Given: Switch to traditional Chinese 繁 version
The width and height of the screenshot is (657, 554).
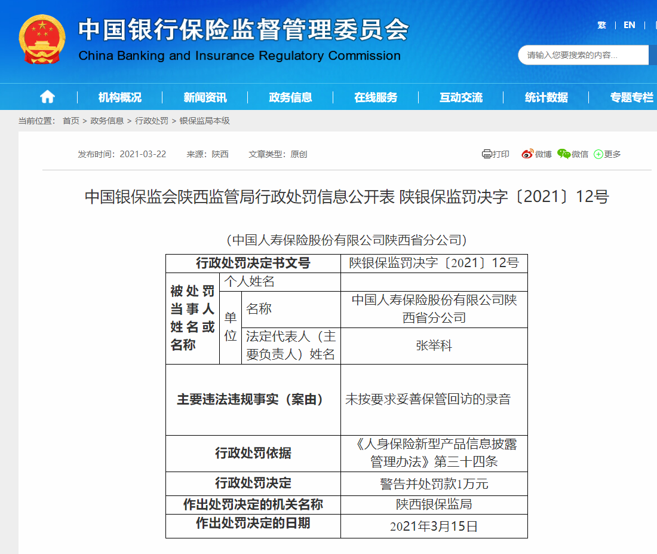Looking at the screenshot, I should [x=601, y=25].
